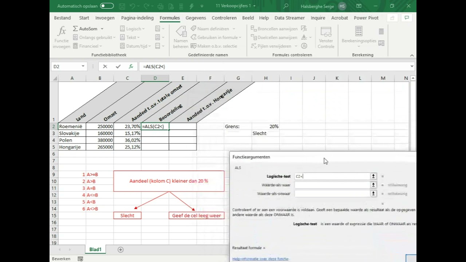Open the Name Box dropdown arrow

83,67
